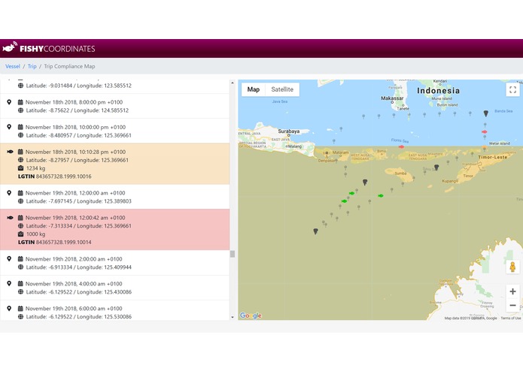This screenshot has height=371, width=523.
Task: Click the FishyCoordinates fish logo
Action: click(10, 47)
